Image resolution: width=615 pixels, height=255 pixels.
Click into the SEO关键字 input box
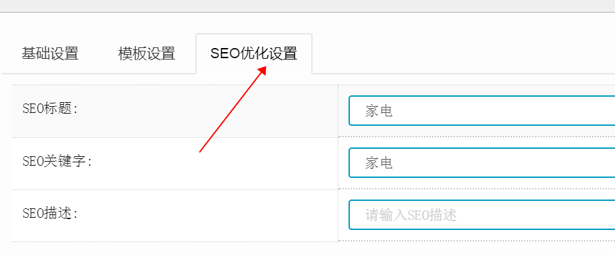point(481,163)
